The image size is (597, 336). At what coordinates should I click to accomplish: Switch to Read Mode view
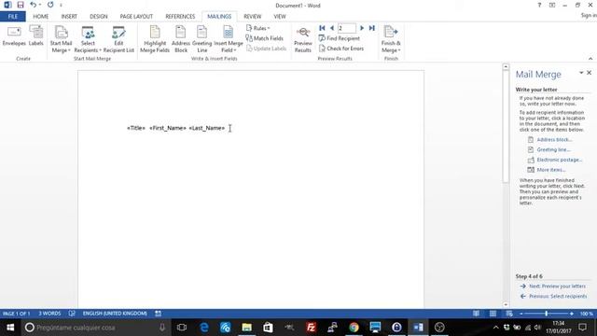pyautogui.click(x=476, y=314)
